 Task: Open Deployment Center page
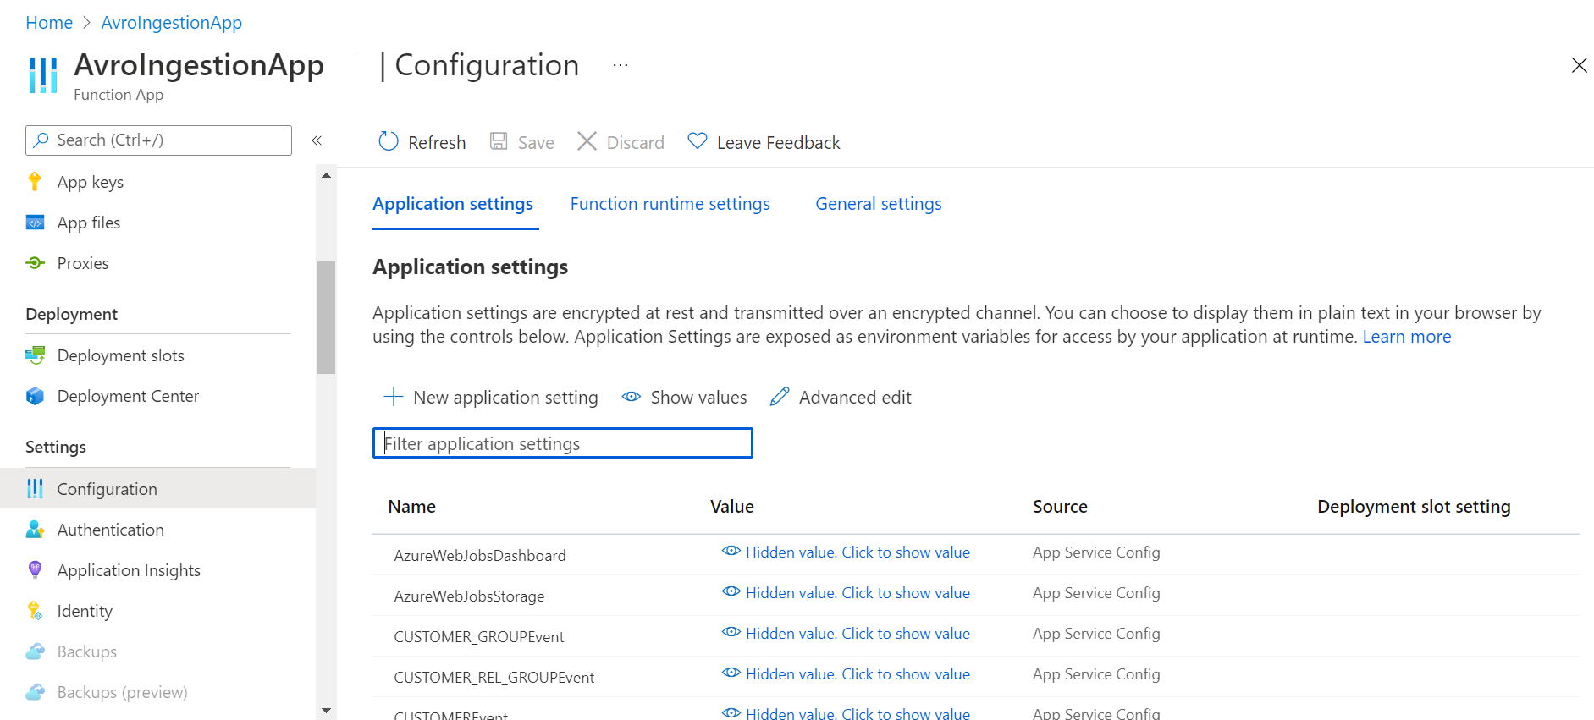tap(128, 396)
